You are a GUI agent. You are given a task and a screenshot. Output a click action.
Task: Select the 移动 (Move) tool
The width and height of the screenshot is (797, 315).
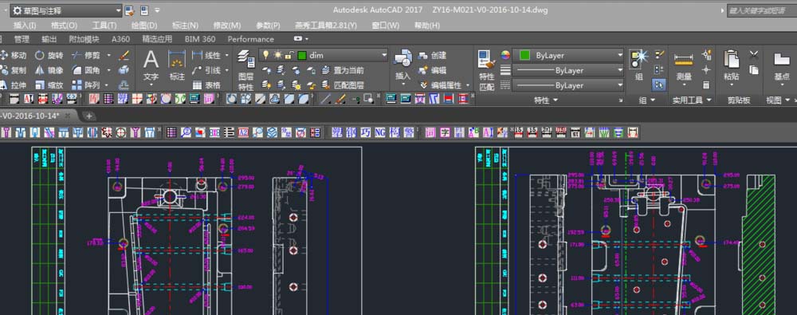tap(14, 56)
